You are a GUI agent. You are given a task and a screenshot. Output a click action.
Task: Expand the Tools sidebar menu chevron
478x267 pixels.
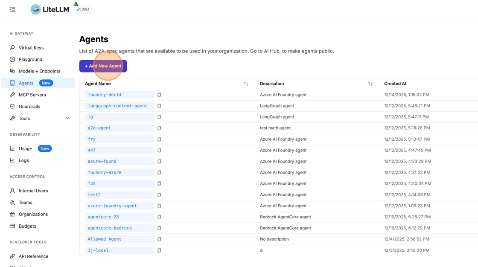(67, 118)
